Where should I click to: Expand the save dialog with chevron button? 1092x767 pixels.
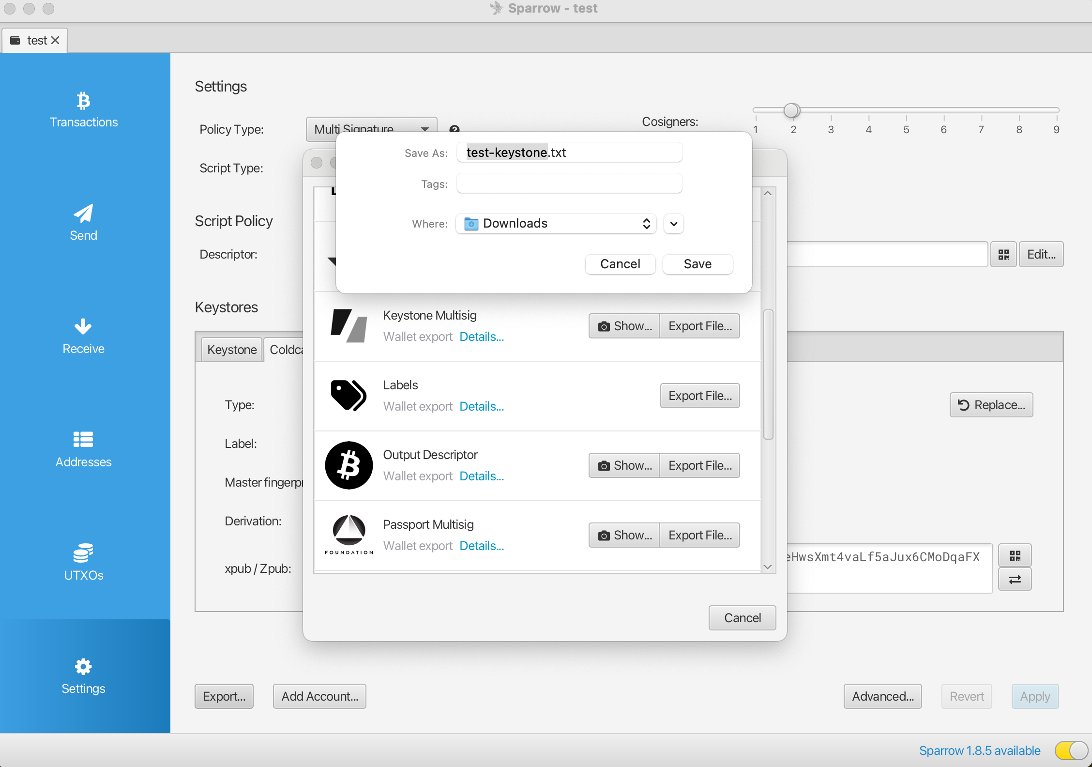click(673, 224)
